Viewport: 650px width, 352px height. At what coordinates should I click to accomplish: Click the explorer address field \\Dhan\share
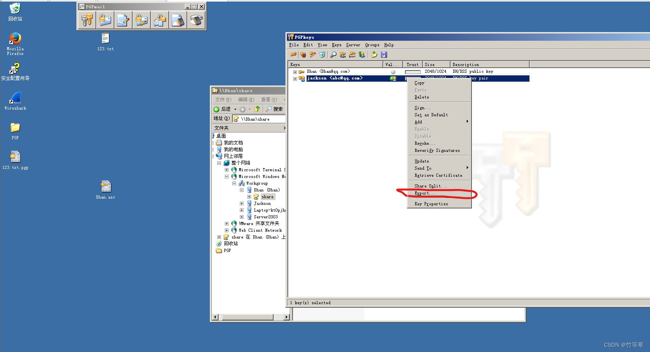click(259, 119)
